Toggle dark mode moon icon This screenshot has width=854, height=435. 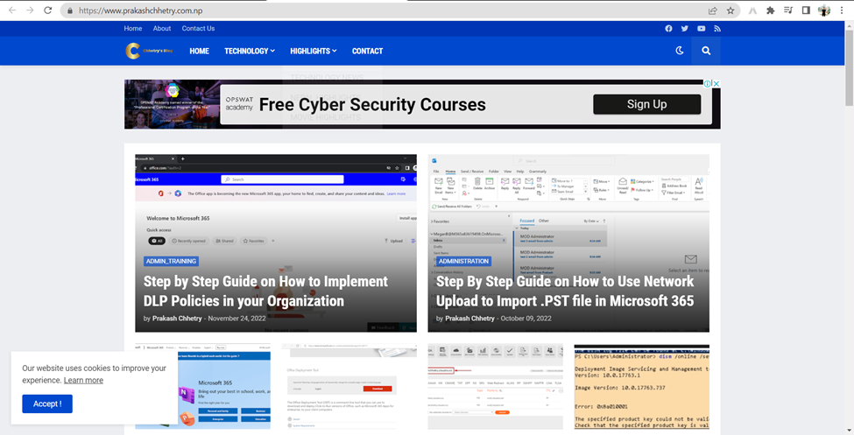(x=679, y=51)
